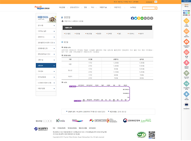Expand the first item in left sidebar menu

point(46,26)
